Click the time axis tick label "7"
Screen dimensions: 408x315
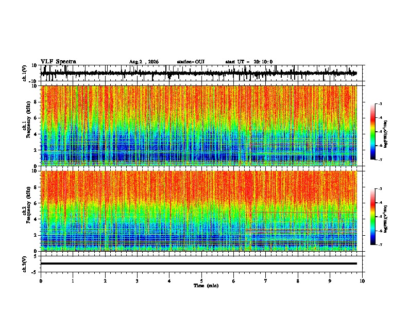[x=266, y=281]
